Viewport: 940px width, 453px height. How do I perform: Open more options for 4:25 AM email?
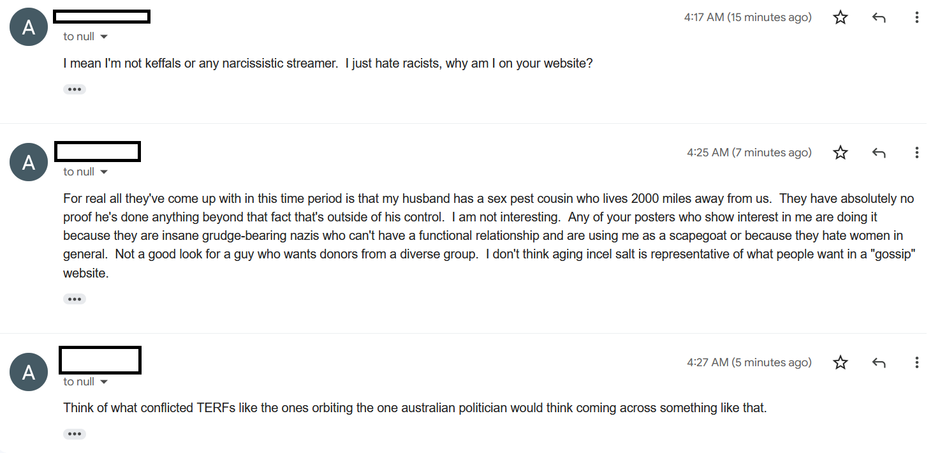916,152
